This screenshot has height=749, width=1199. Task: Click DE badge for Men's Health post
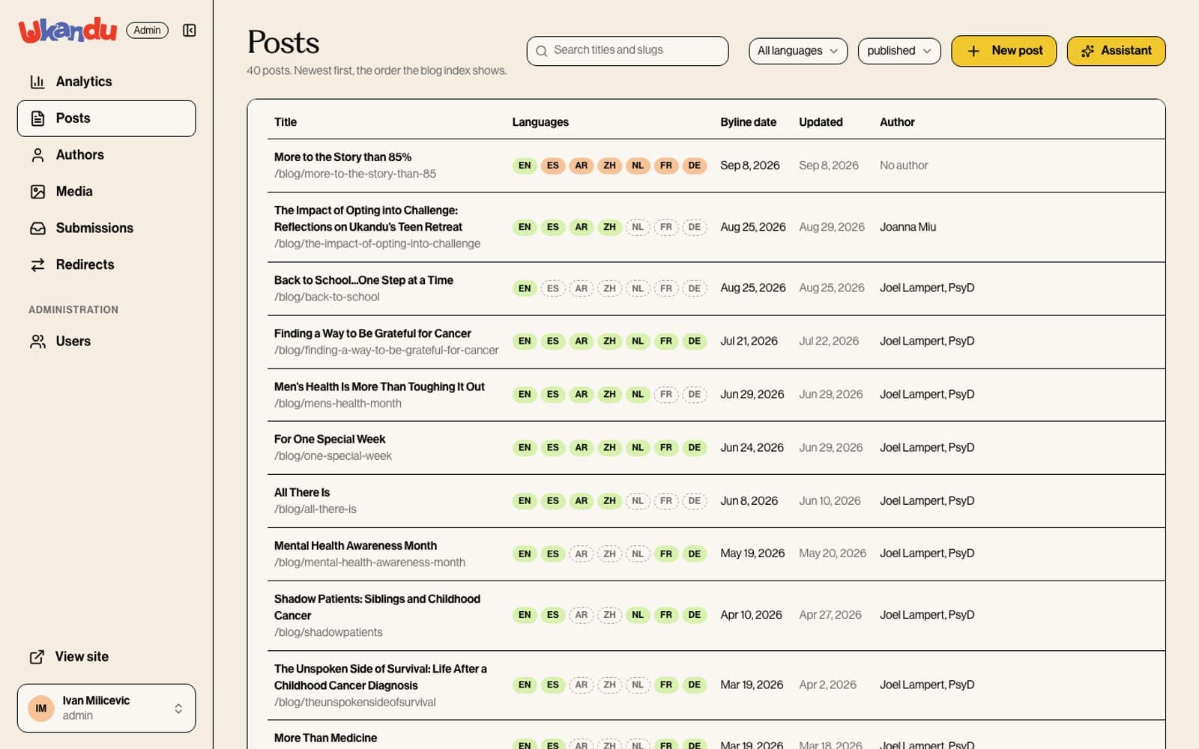click(695, 395)
